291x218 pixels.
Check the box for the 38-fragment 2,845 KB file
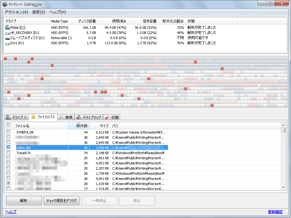point(8,137)
